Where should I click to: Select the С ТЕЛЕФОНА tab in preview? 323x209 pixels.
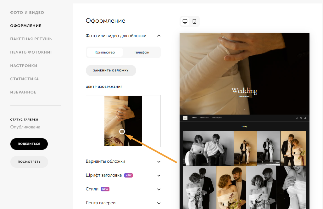(x=204, y=118)
